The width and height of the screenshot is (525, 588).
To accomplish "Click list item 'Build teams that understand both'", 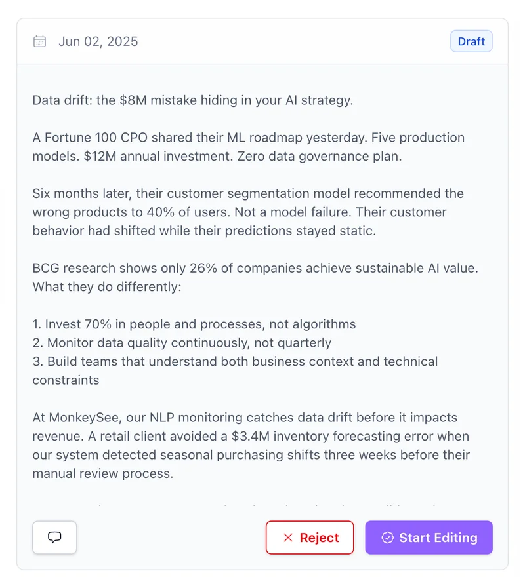I will pyautogui.click(x=235, y=371).
